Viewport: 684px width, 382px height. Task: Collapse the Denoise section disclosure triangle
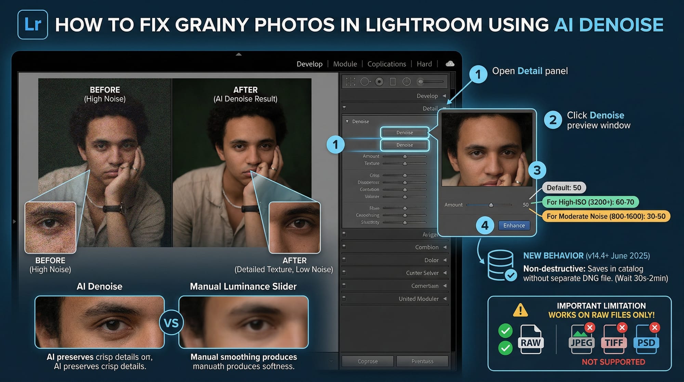pyautogui.click(x=347, y=122)
